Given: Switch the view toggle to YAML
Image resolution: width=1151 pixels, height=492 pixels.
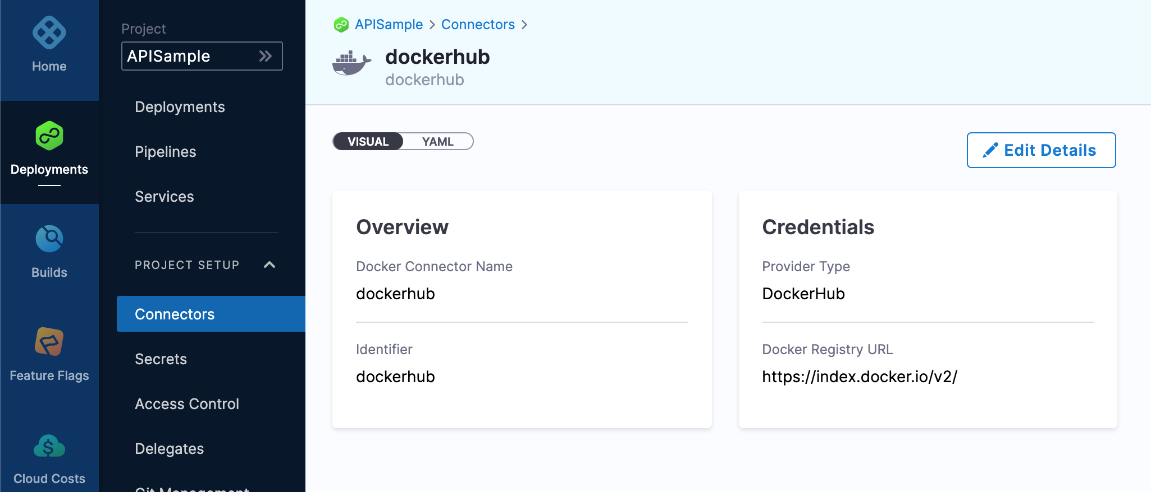Looking at the screenshot, I should point(438,142).
